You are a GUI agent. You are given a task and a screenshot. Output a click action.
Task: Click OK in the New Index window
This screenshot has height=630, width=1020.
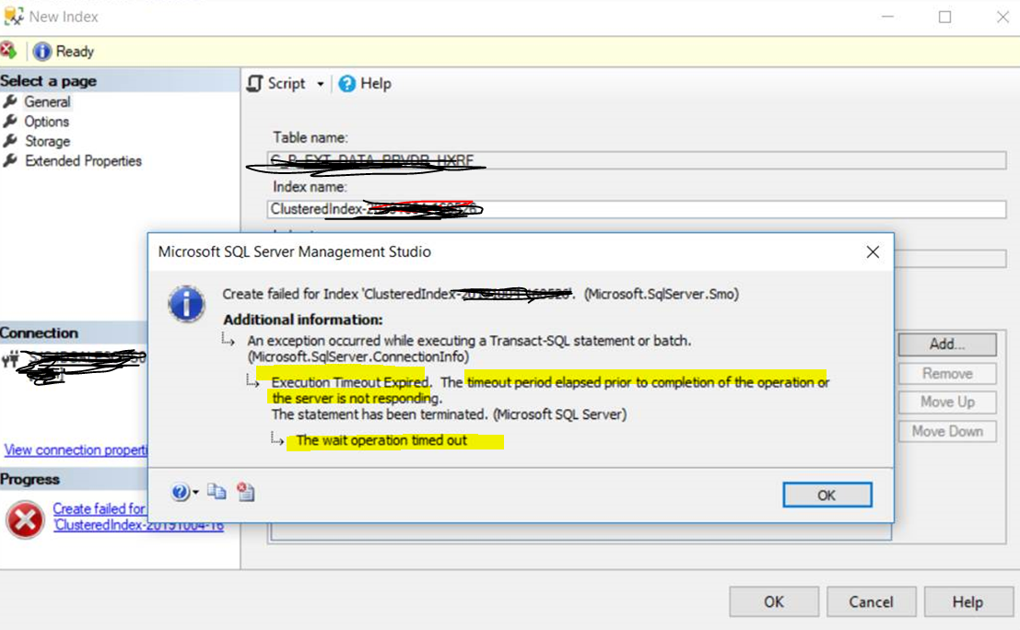click(774, 602)
